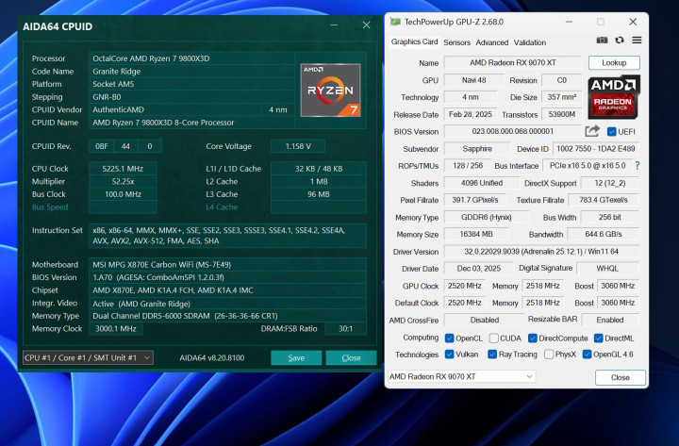Image resolution: width=679 pixels, height=446 pixels.
Task: Open the GPU-Z hamburger menu
Action: 637,41
